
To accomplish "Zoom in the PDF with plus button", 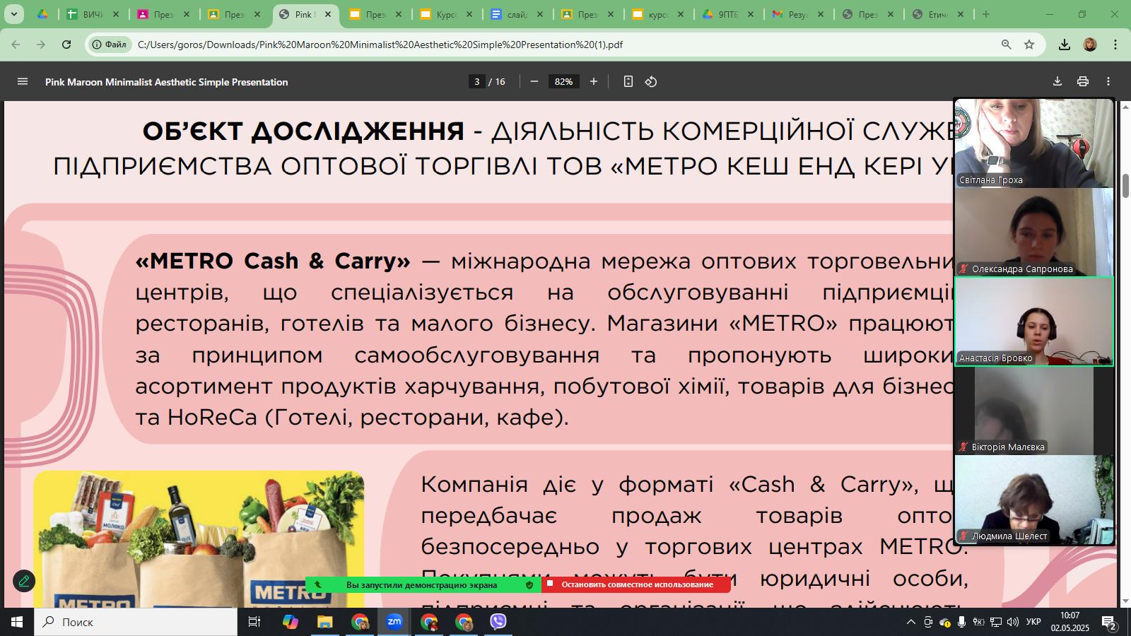I will (x=594, y=82).
